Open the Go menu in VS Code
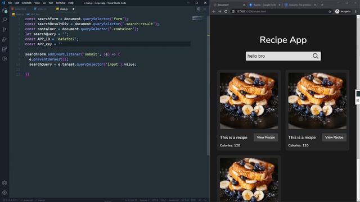This screenshot has width=360, height=202. [x=44, y=3]
